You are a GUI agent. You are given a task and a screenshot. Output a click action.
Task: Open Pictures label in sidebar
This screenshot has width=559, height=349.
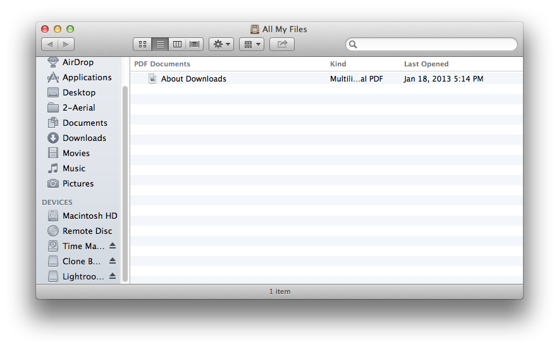click(x=78, y=183)
